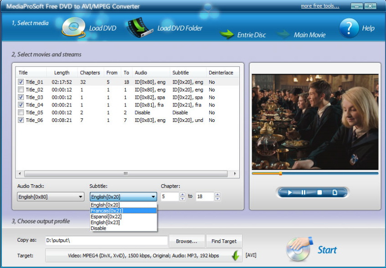Click the title list scroll-left arrow
The image size is (386, 268).
pyautogui.click(x=20, y=173)
